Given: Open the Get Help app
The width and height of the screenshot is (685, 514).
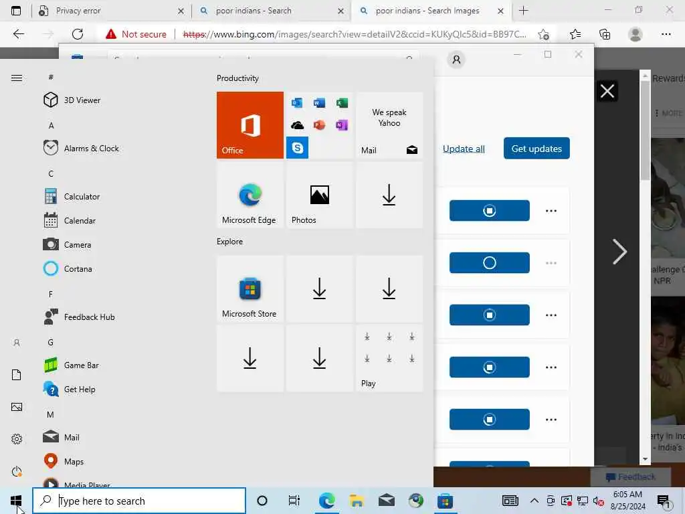Looking at the screenshot, I should pos(70,389).
